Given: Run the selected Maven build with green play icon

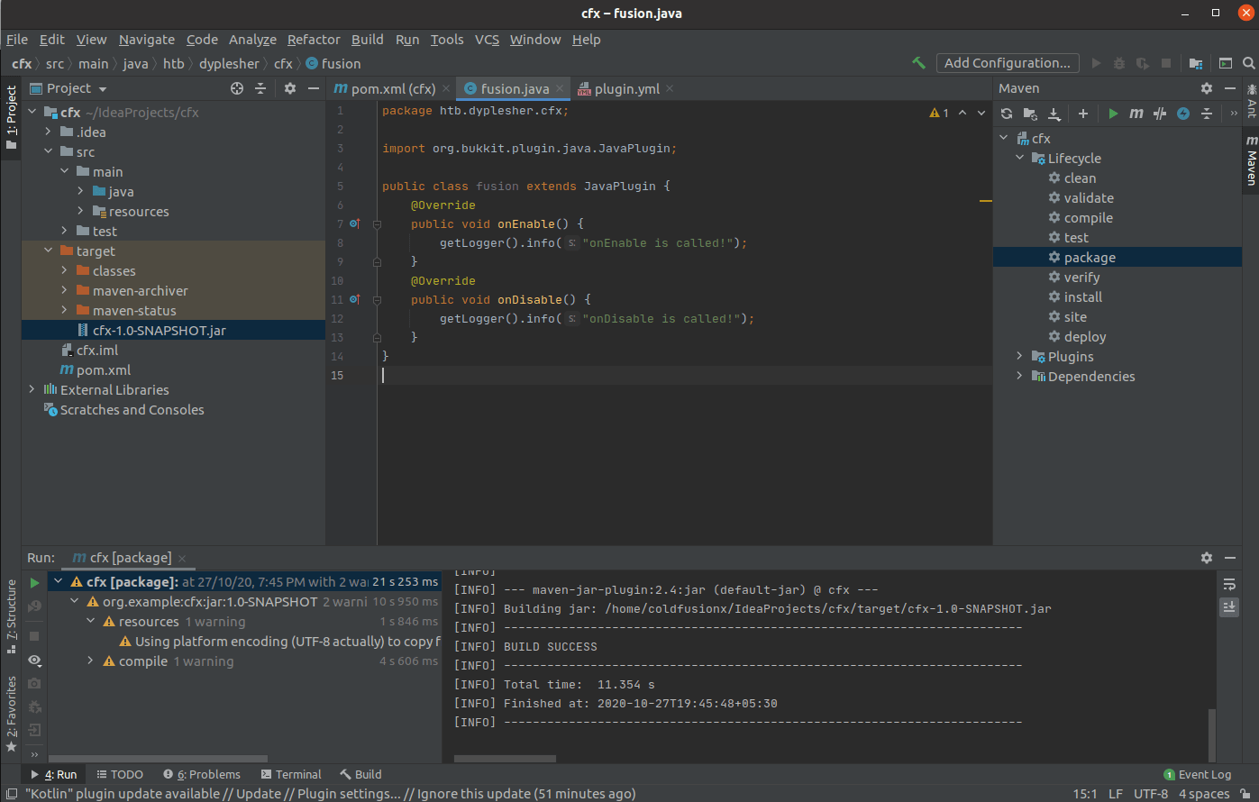Looking at the screenshot, I should pyautogui.click(x=1113, y=114).
